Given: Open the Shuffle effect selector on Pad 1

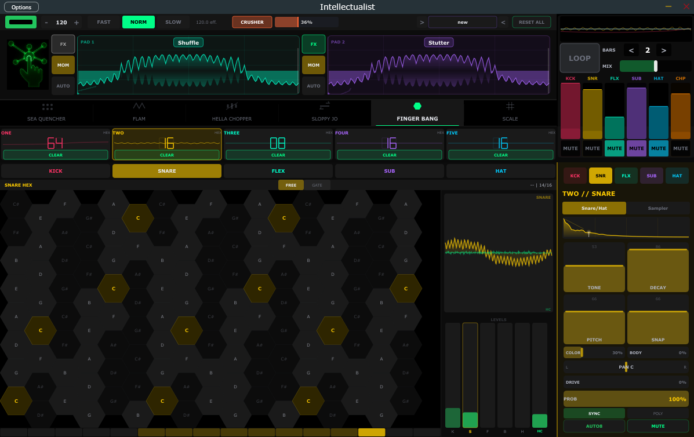Looking at the screenshot, I should tap(188, 42).
